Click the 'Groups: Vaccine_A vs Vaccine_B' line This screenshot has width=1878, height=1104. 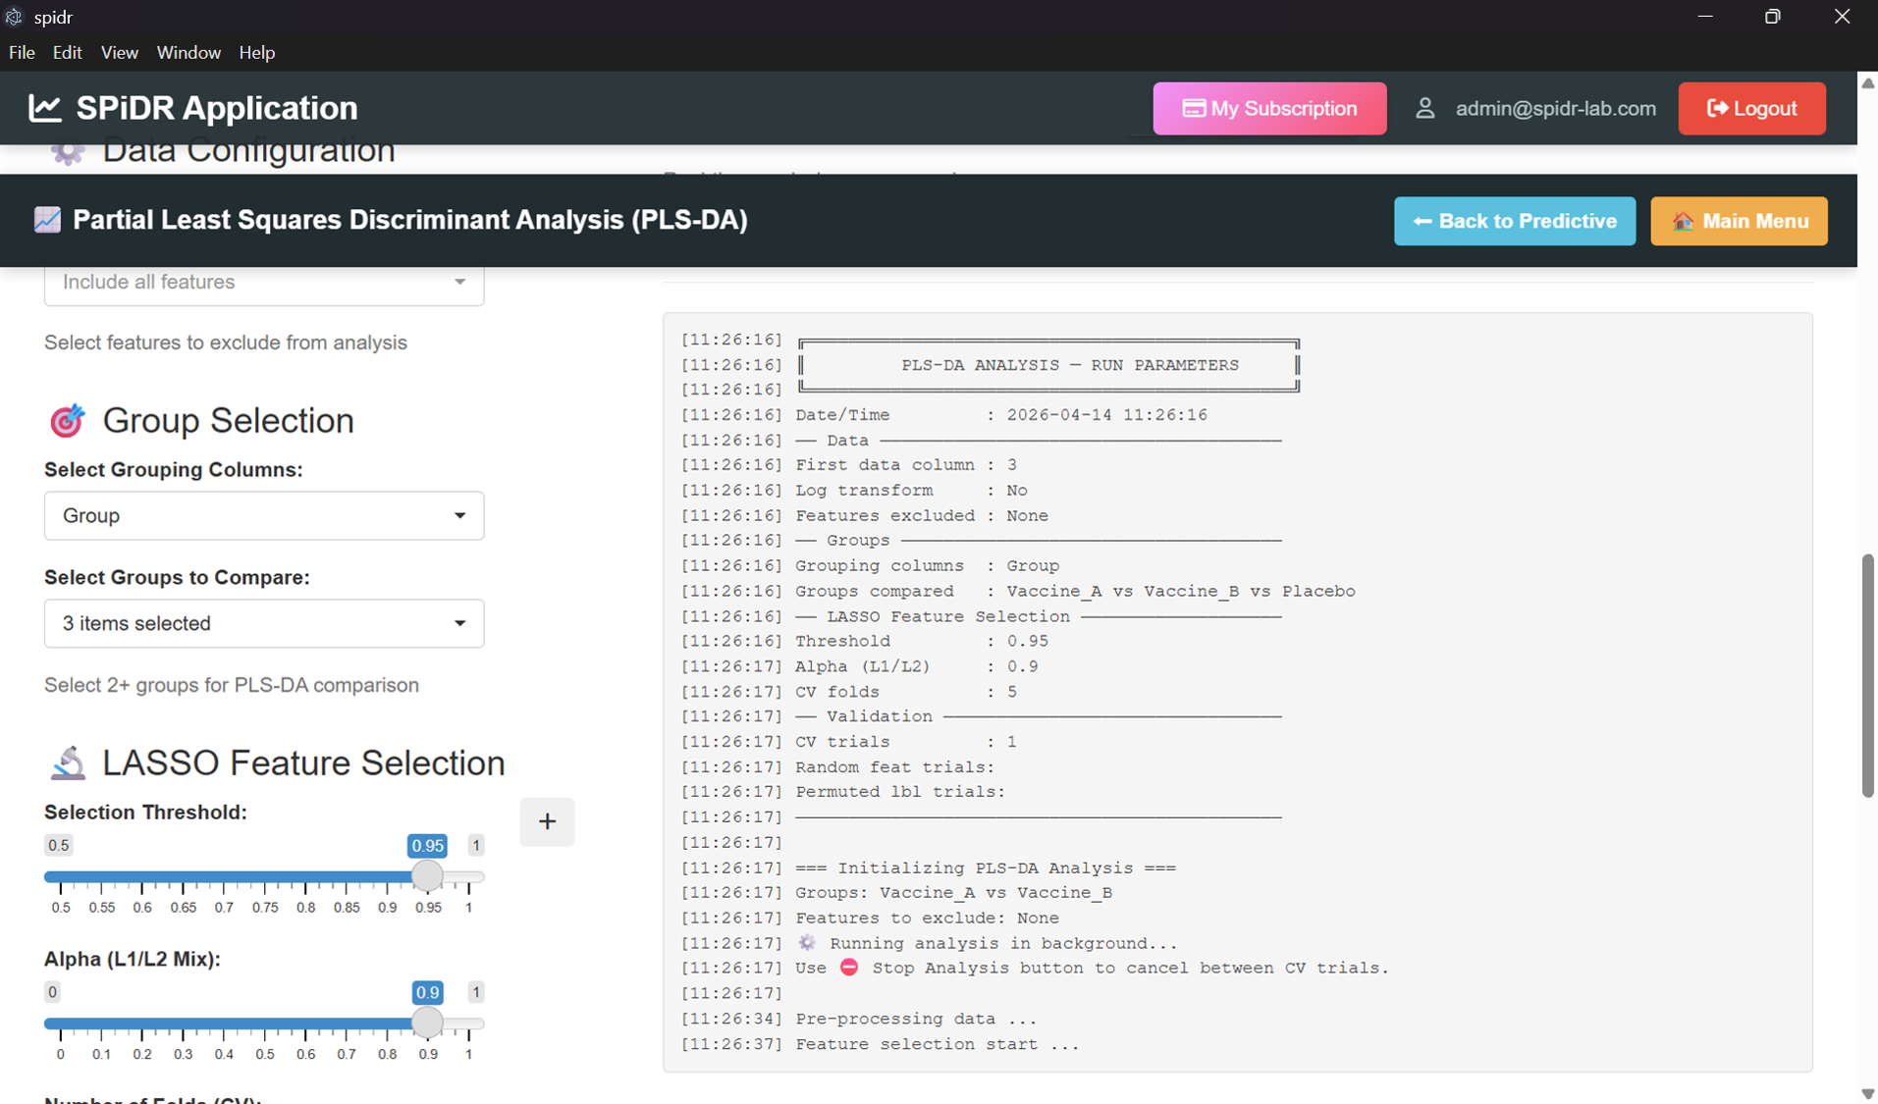(896, 893)
